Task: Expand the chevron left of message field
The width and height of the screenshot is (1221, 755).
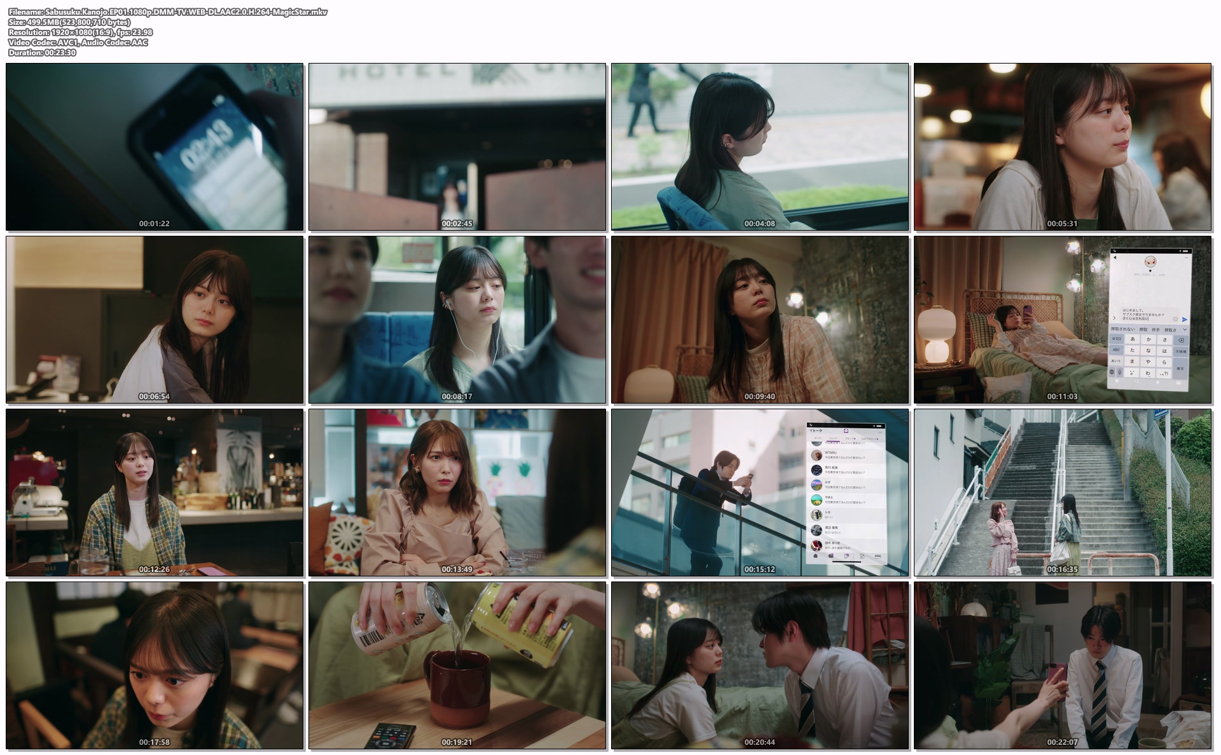Action: 1114,318
